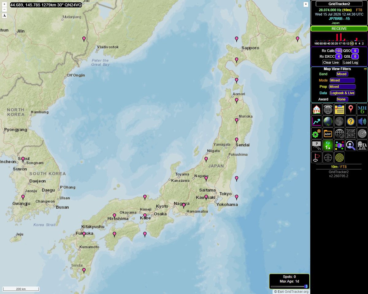Click the 20 band bar in activity graph
The width and height of the screenshot is (368, 294).
point(337,38)
